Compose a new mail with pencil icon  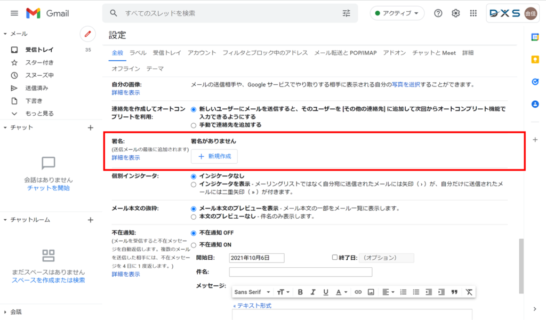coord(88,34)
